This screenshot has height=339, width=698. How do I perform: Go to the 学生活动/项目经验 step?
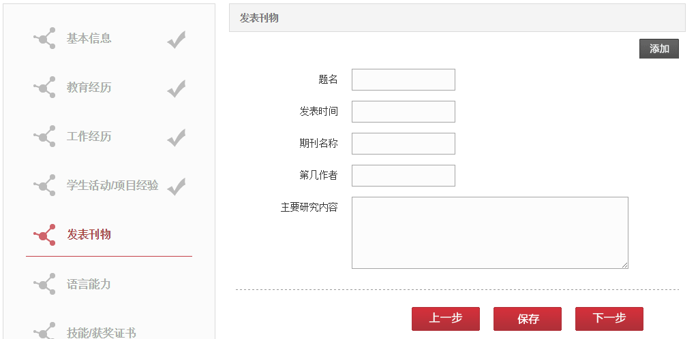112,185
